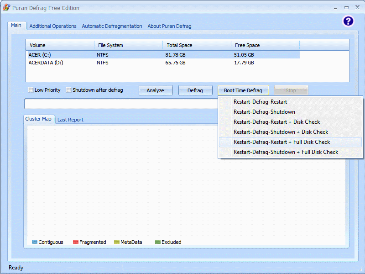Maximize the Puran Defrag window

click(346, 7)
